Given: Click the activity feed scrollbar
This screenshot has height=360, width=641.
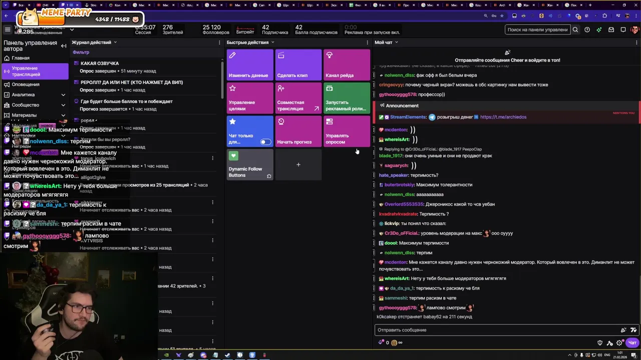Looking at the screenshot, I should pyautogui.click(x=222, y=80).
